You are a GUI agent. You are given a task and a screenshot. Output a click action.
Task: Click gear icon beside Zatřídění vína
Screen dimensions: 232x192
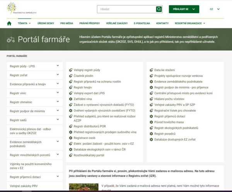71,99
